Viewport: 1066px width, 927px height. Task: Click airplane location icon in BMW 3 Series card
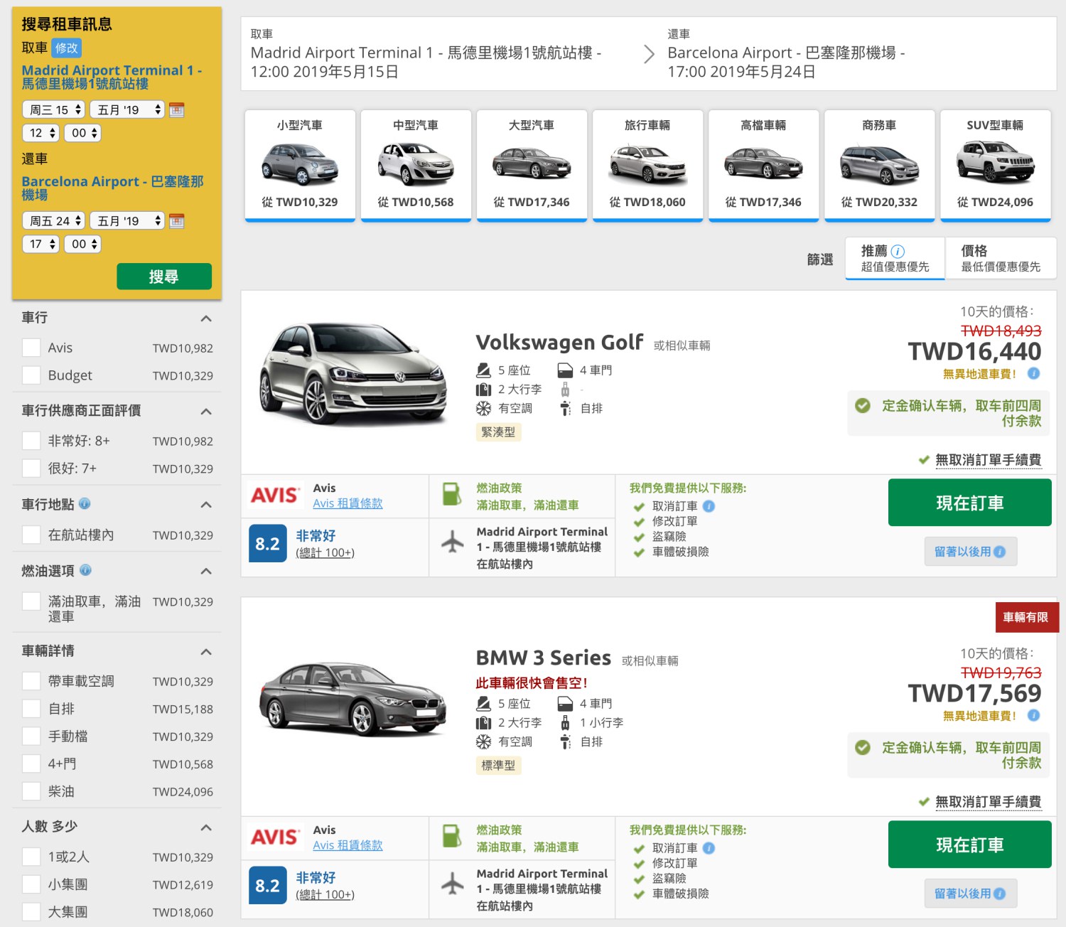(453, 884)
